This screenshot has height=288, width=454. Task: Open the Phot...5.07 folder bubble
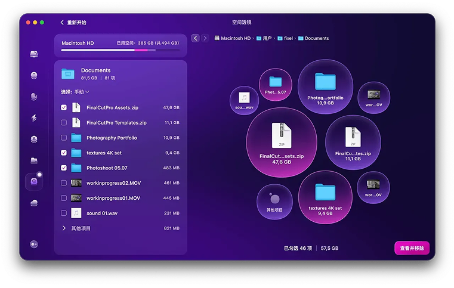[276, 85]
